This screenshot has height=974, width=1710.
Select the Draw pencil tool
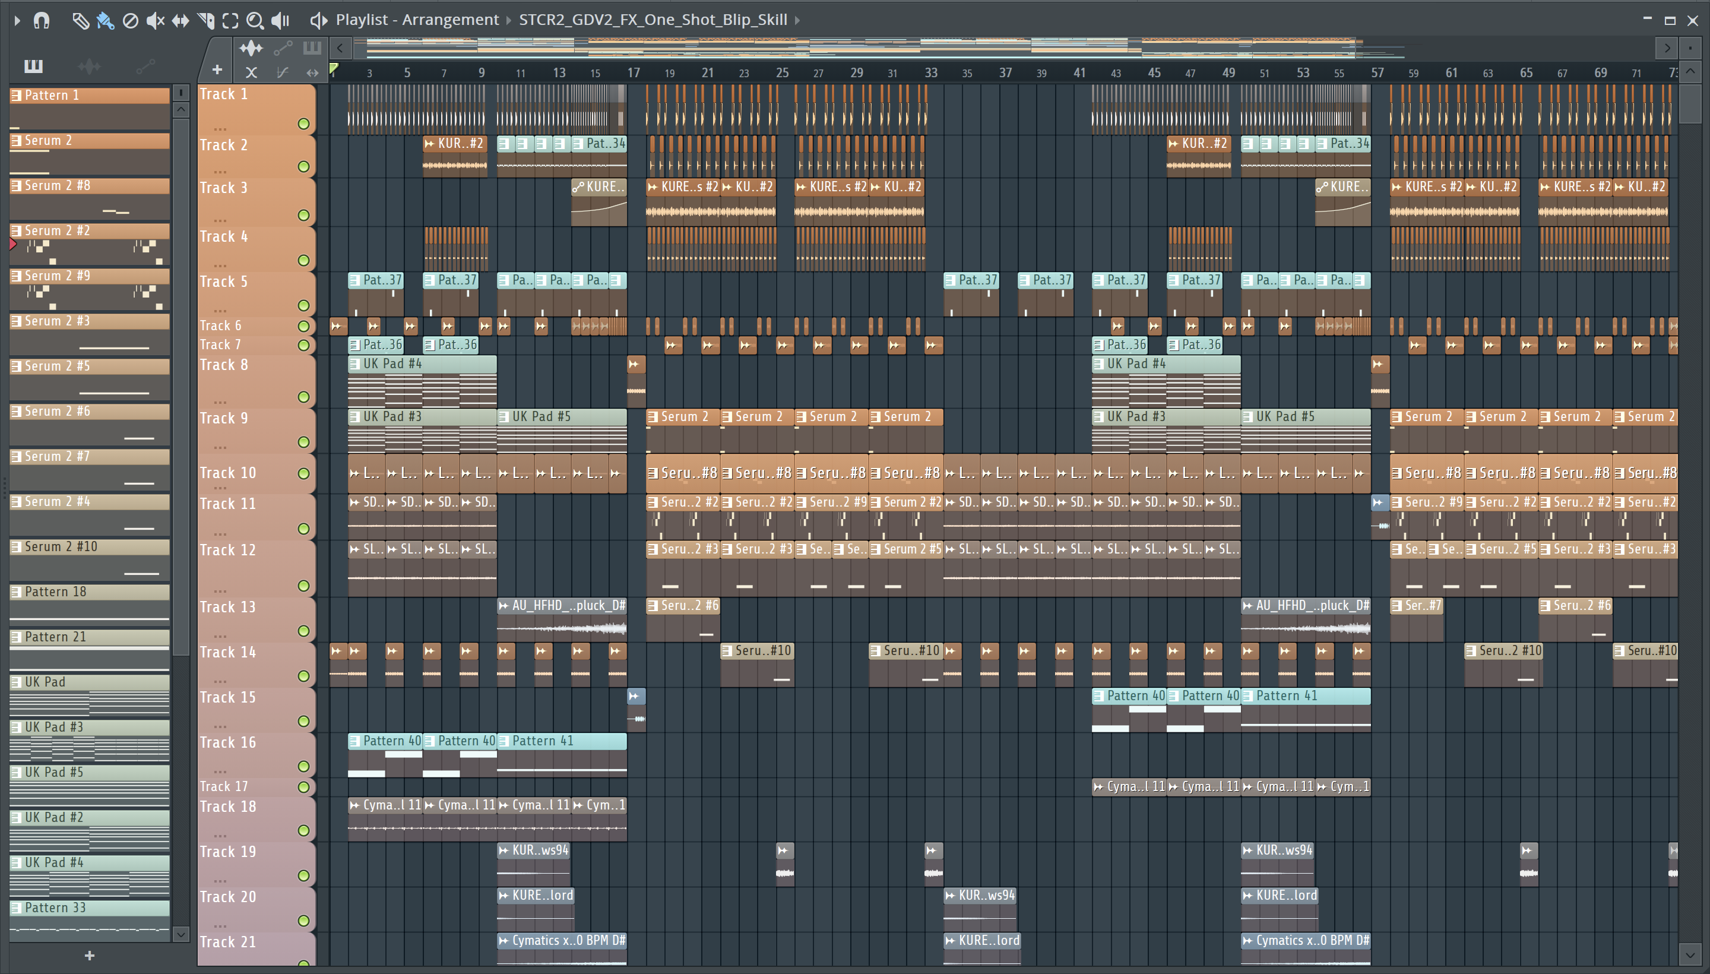tap(80, 21)
